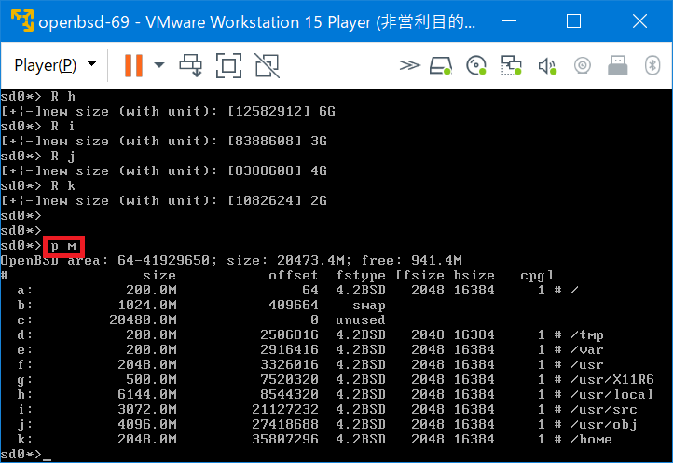The image size is (673, 463).
Task: Click the VMware Player title bar logo
Action: coord(21,20)
